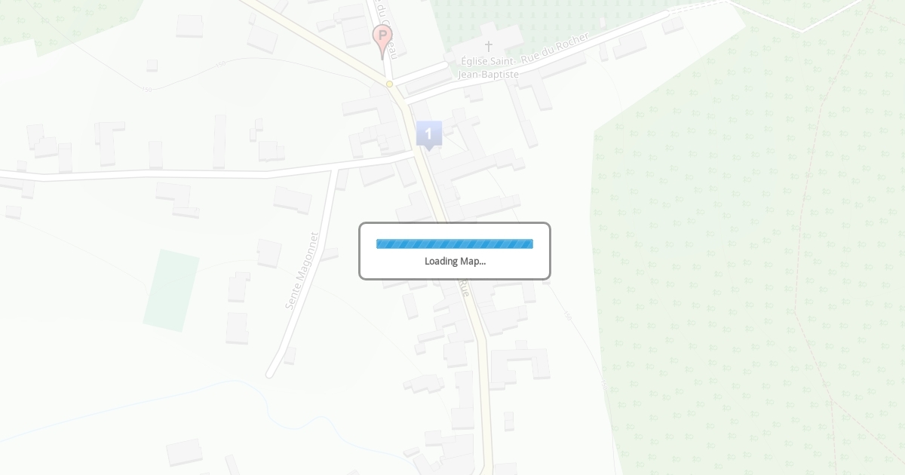Click the yellow junction dot on the road

[389, 84]
